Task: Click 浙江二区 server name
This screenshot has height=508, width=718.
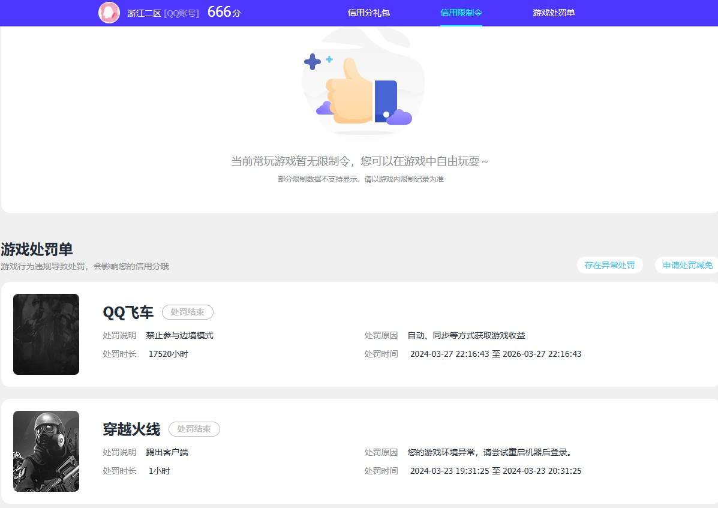Action: pyautogui.click(x=144, y=14)
